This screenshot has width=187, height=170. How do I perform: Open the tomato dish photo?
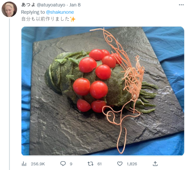(x=103, y=91)
